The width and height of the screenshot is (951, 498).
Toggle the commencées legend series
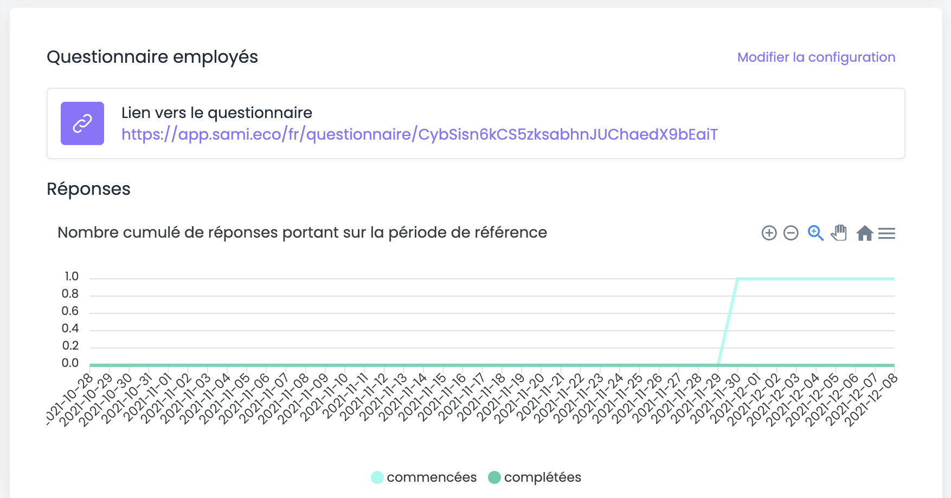pyautogui.click(x=424, y=477)
